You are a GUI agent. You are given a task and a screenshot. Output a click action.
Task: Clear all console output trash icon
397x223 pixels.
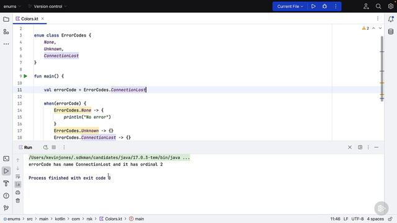(18, 201)
